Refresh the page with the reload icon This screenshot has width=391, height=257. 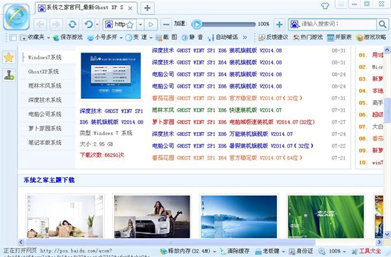pos(72,25)
